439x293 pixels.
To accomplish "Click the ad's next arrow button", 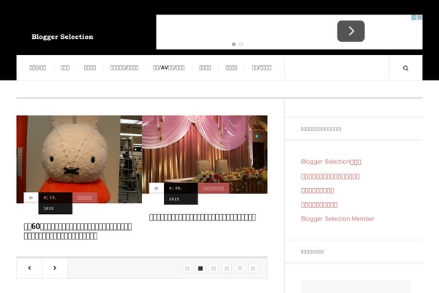I will pyautogui.click(x=350, y=31).
